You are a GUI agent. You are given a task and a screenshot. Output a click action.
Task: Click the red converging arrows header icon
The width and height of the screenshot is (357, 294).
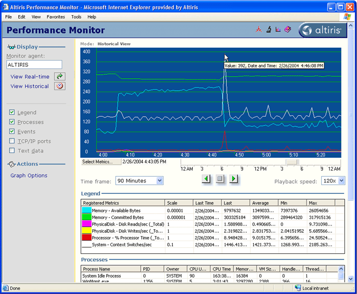point(258,30)
